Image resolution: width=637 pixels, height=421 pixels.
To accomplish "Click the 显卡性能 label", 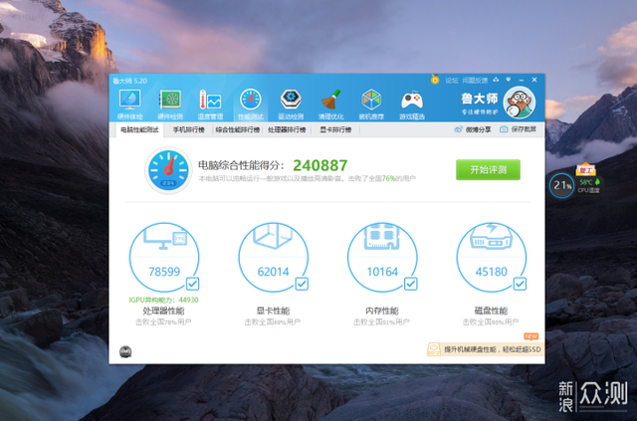I will tap(273, 311).
